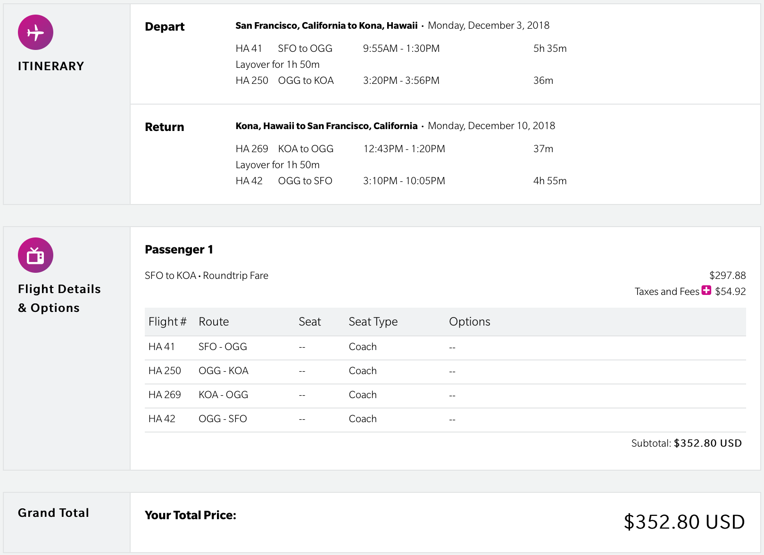Click 'SFO to KOA • Roundtrip Fare' text
Viewport: 764px width, 555px height.
[207, 276]
